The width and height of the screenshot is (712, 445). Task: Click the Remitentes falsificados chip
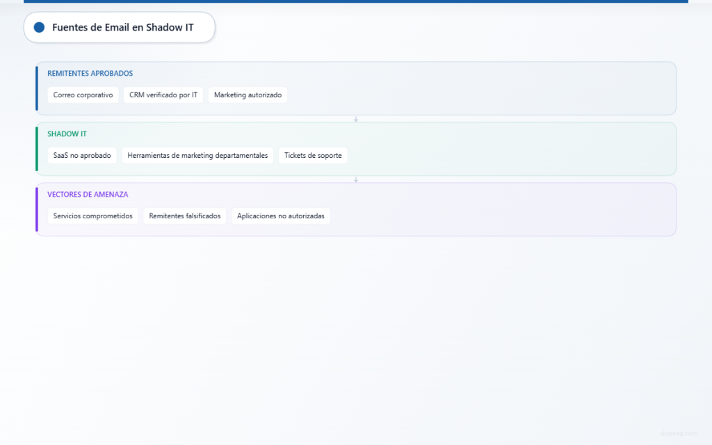click(x=185, y=216)
